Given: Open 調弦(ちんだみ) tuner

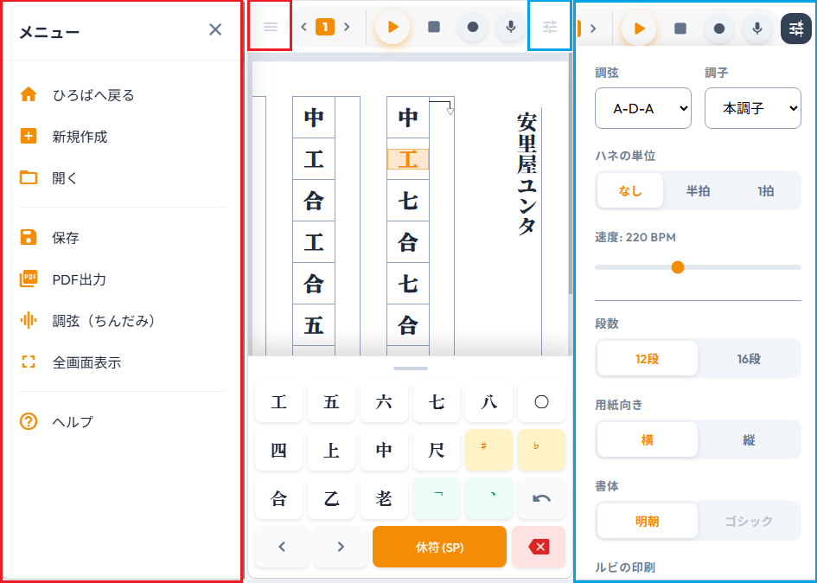Looking at the screenshot, I should 122,321.
